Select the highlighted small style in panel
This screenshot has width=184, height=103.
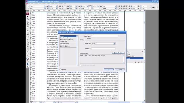point(135,58)
